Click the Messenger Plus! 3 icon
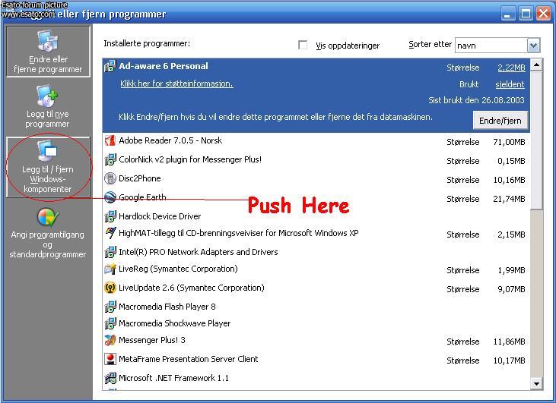 tap(110, 341)
